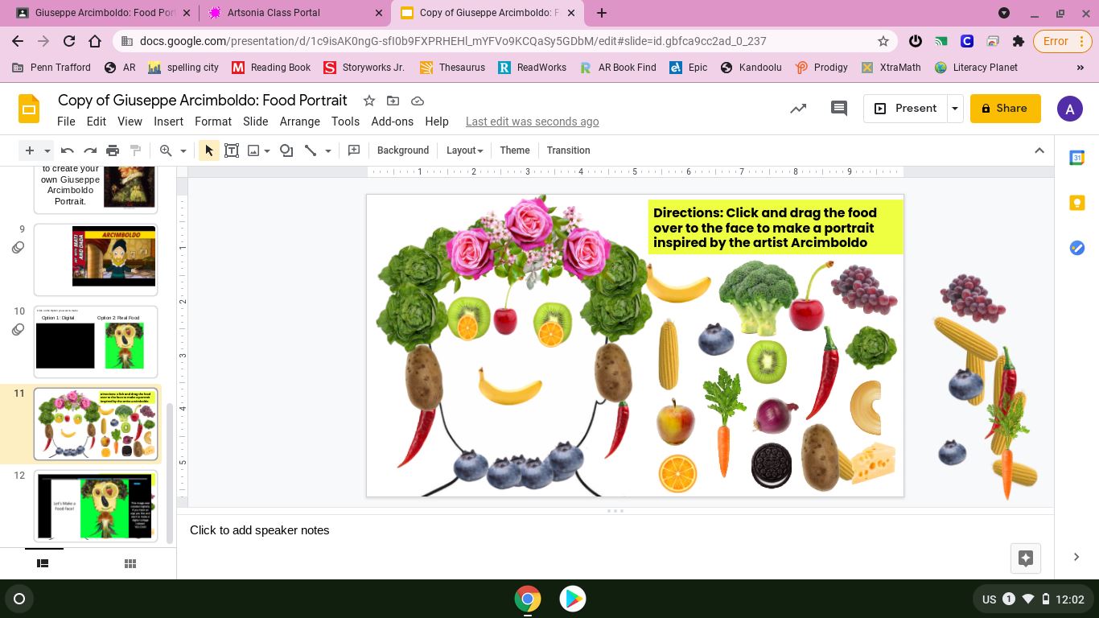Click the yellow Share button
The width and height of the screenshot is (1099, 618).
click(1005, 109)
